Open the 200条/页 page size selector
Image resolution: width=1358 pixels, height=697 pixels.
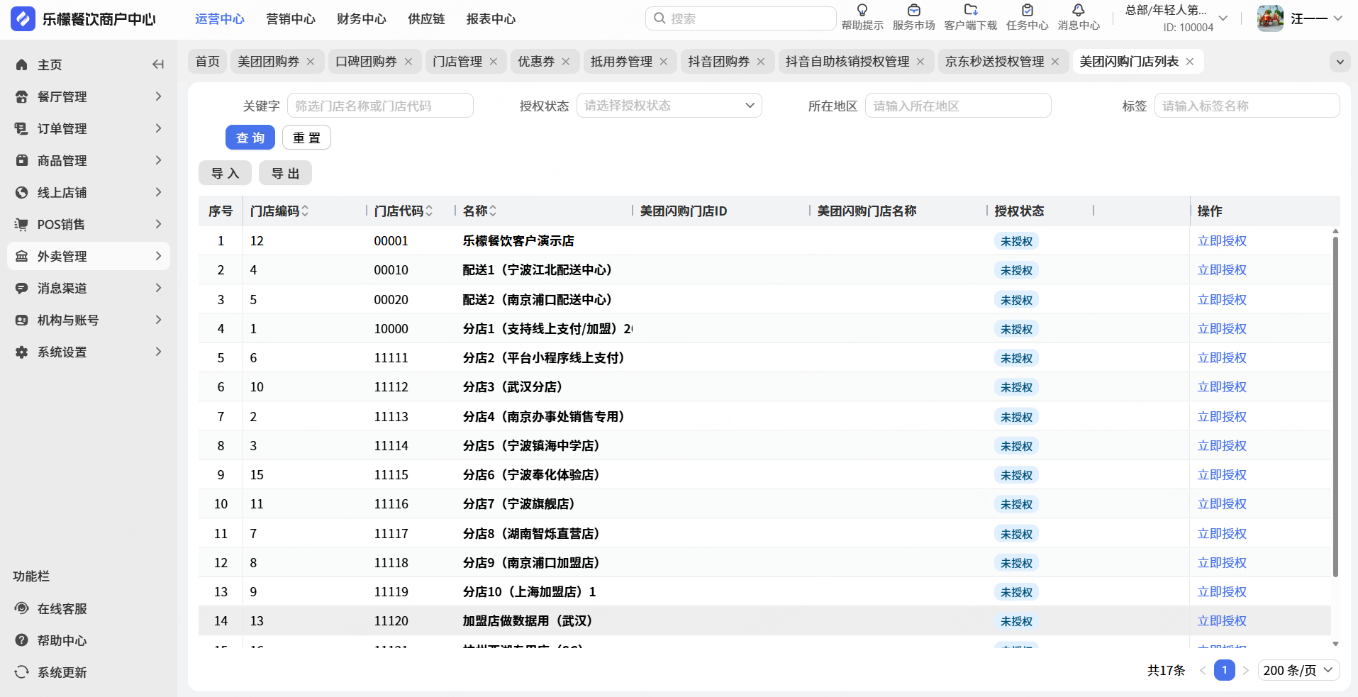click(x=1298, y=670)
